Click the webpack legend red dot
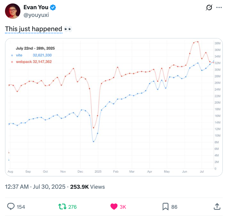227x216 pixels. click(12, 62)
